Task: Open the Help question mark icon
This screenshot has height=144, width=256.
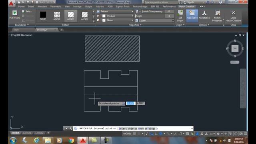Action: (x=220, y=2)
